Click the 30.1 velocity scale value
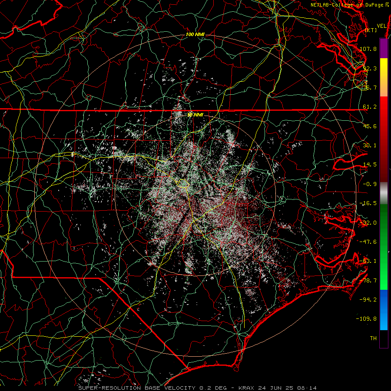Viewport: 391px width, 391px height. (370, 146)
